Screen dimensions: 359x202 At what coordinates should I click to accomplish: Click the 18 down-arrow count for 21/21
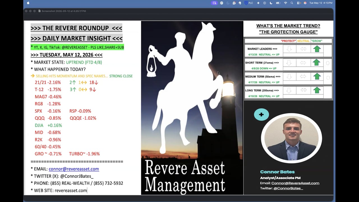(94, 82)
